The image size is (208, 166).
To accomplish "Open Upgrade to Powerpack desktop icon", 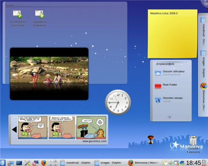I will click(39, 19).
